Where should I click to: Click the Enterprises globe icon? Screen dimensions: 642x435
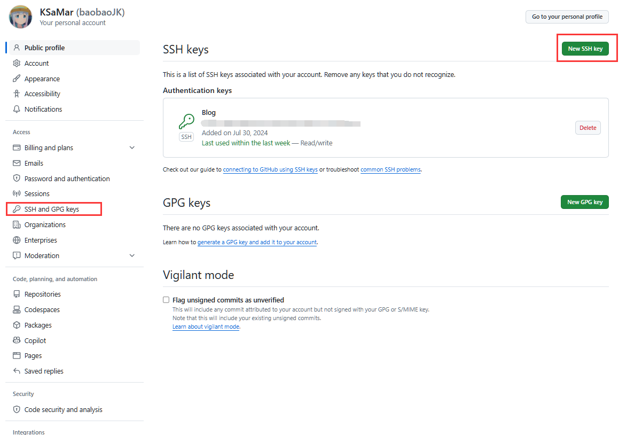(17, 240)
